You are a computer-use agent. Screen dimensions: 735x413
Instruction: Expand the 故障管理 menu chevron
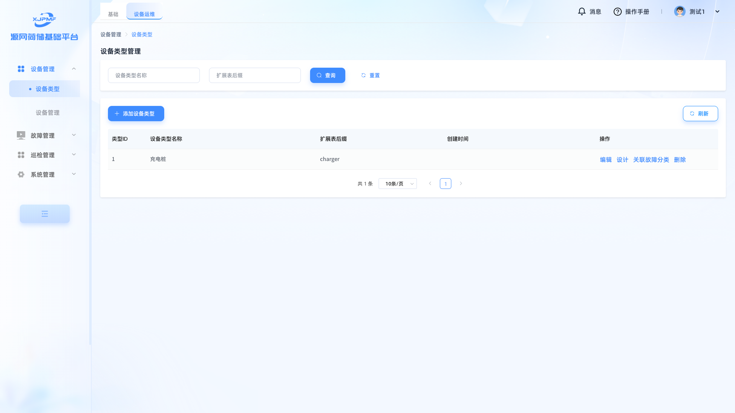pos(74,135)
